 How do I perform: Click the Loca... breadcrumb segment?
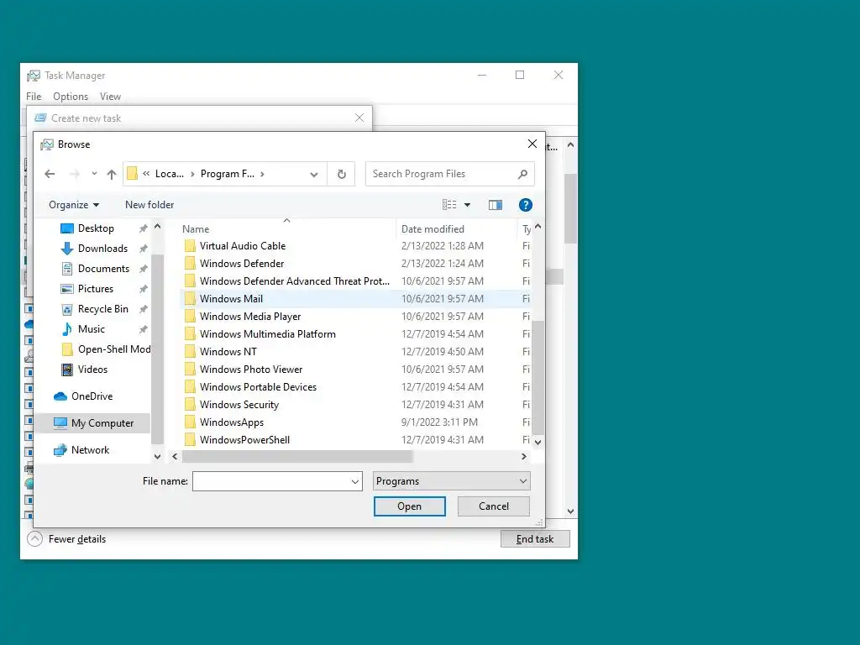pos(169,174)
